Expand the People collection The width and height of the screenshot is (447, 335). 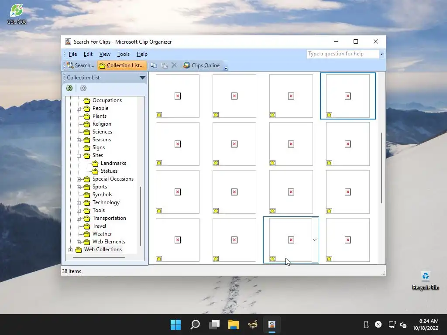(x=79, y=109)
